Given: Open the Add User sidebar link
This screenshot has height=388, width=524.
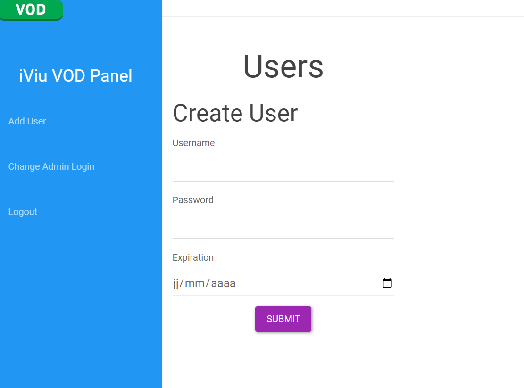Looking at the screenshot, I should (x=27, y=121).
